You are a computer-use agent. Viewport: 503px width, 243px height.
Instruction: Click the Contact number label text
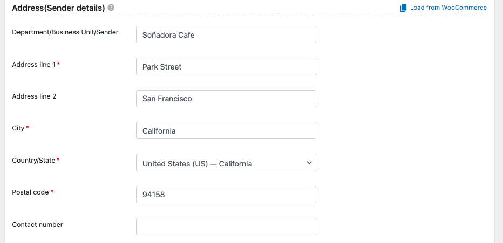point(37,225)
